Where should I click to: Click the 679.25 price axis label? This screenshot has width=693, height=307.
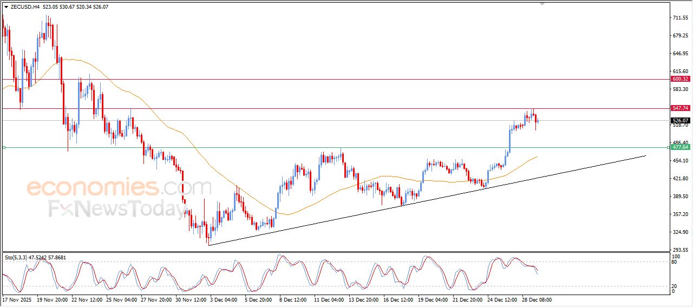pyautogui.click(x=680, y=36)
